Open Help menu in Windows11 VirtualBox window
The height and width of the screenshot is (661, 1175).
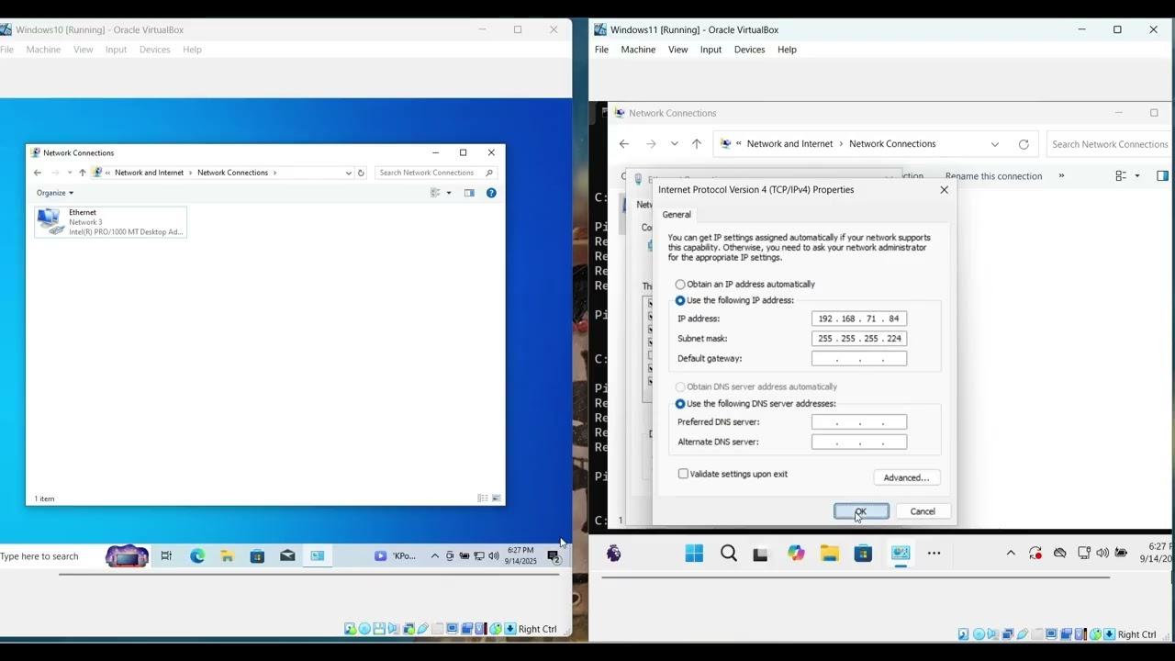pyautogui.click(x=787, y=50)
